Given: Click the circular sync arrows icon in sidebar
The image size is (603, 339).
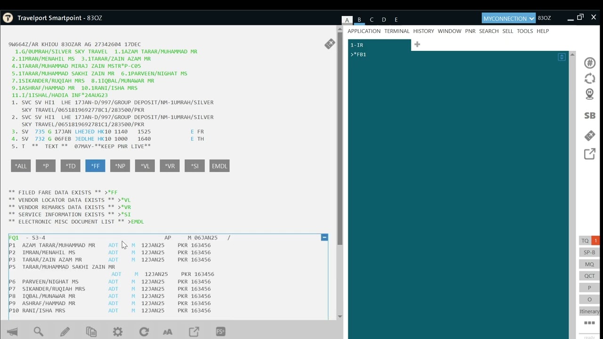Looking at the screenshot, I should (590, 79).
